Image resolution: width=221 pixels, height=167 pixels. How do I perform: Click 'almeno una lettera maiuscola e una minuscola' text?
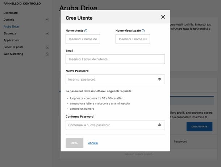[100, 103]
